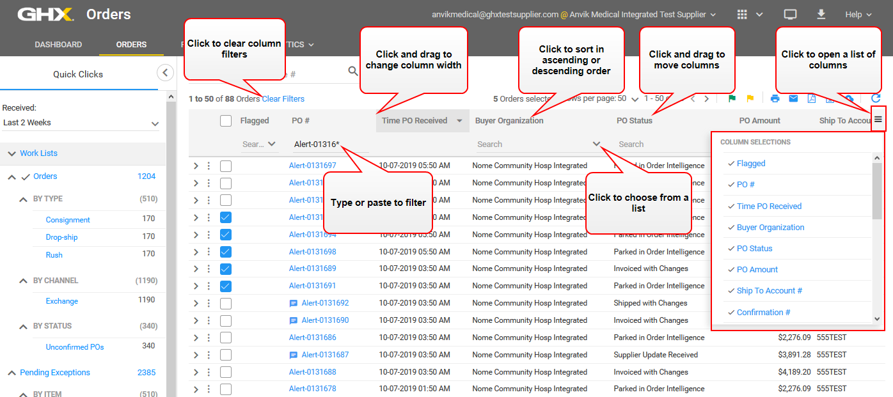Click the green flag icon
Image resolution: width=893 pixels, height=397 pixels.
click(732, 98)
